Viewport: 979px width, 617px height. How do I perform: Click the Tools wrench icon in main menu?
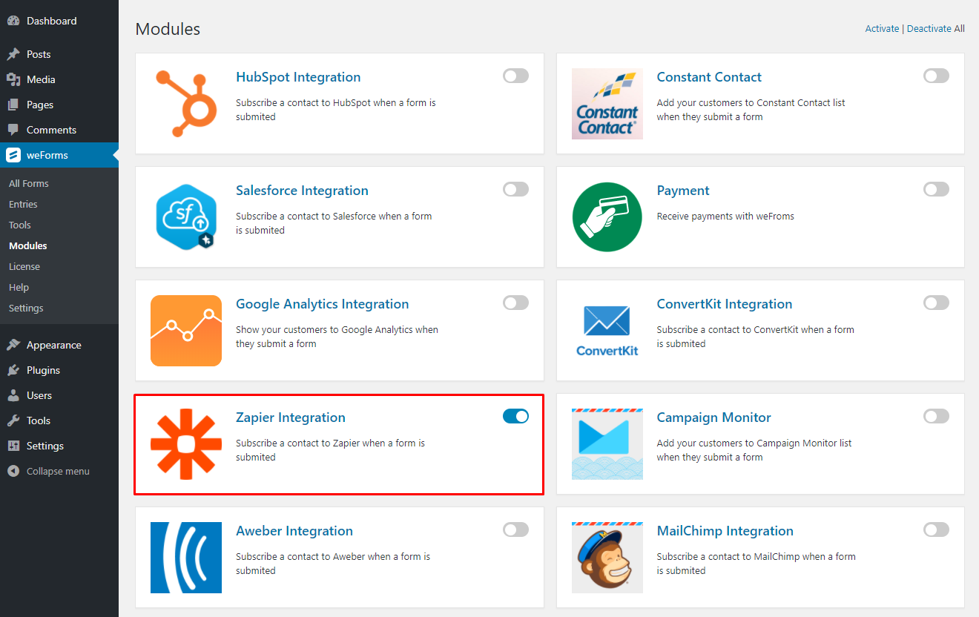13,420
